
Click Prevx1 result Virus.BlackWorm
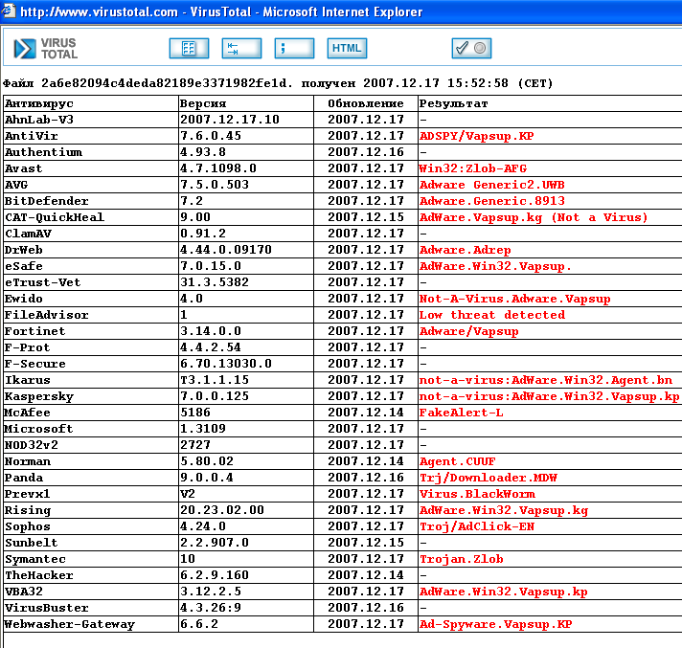(477, 494)
